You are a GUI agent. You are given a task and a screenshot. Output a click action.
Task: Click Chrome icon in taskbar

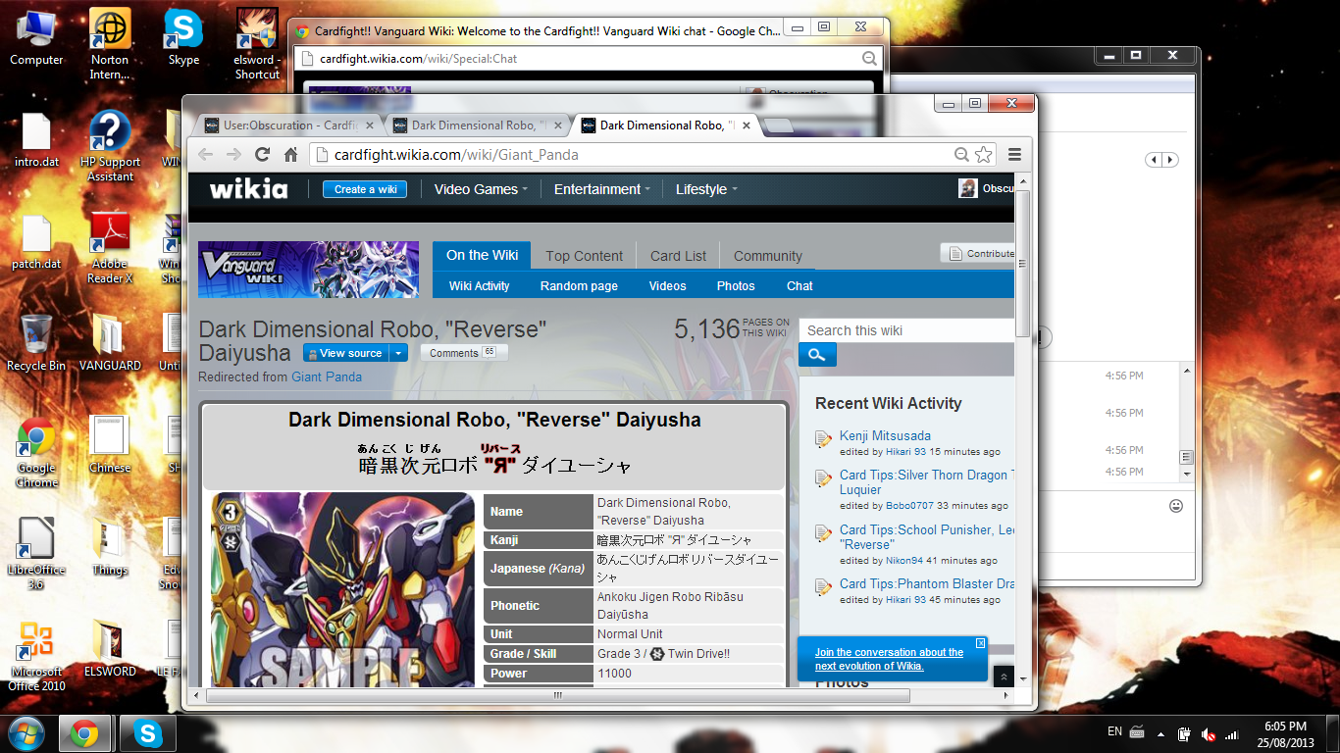pyautogui.click(x=84, y=733)
